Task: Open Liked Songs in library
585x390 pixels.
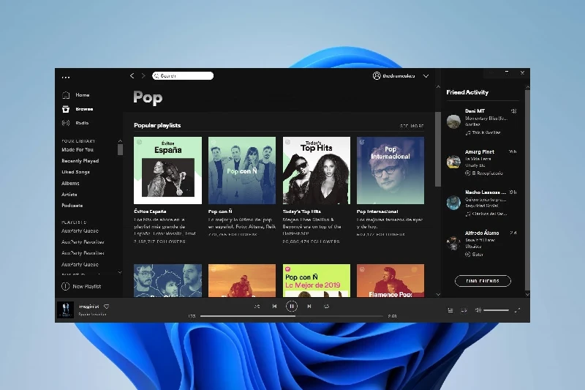Action: (75, 172)
